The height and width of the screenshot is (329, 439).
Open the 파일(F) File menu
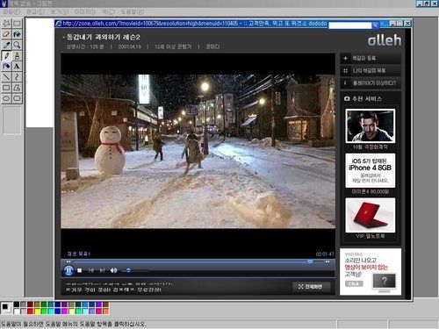pos(11,11)
